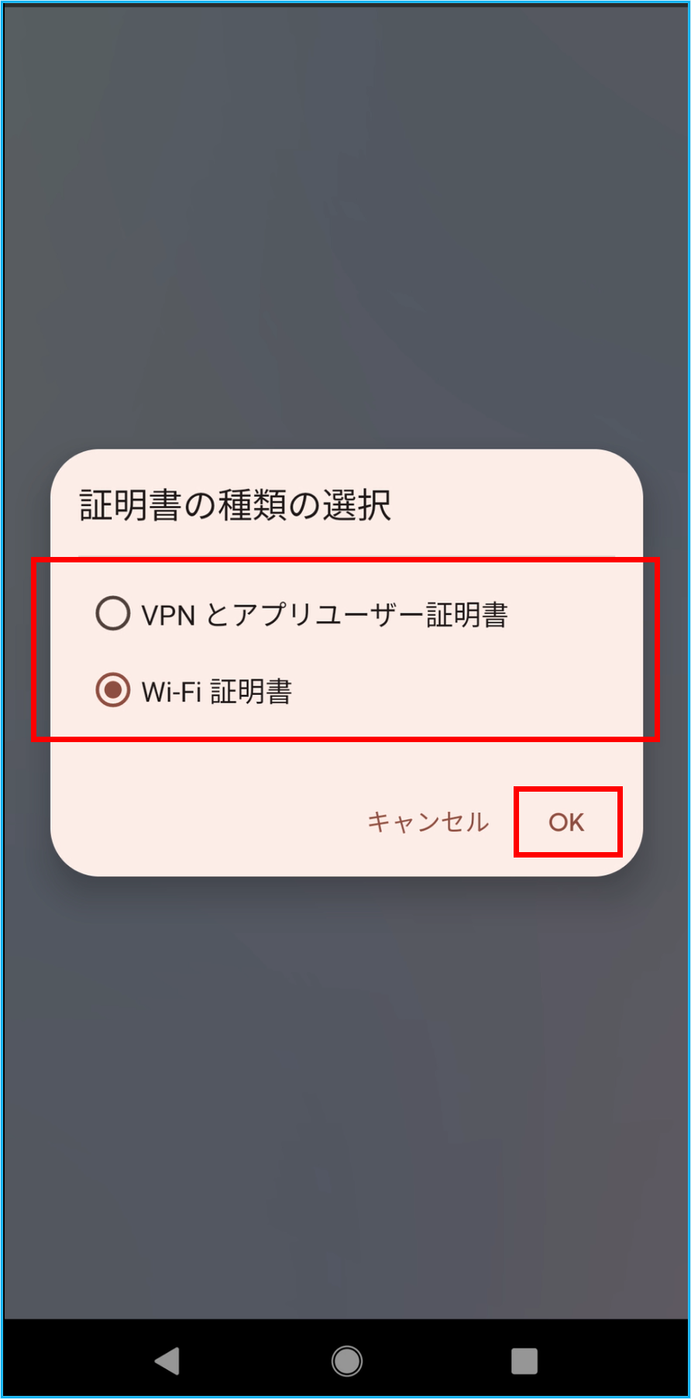Tap the Android back triangle icon
Viewport: 691px width, 1399px height.
tap(167, 1361)
